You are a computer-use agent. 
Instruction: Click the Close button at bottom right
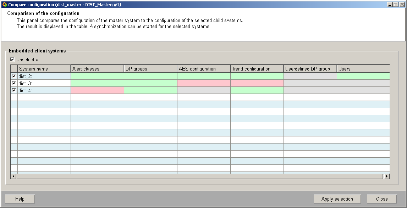click(382, 199)
